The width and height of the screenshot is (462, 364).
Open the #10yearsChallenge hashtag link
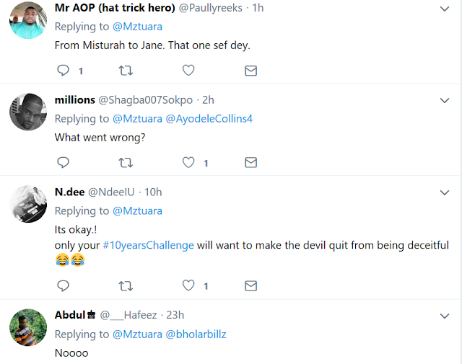coord(147,245)
